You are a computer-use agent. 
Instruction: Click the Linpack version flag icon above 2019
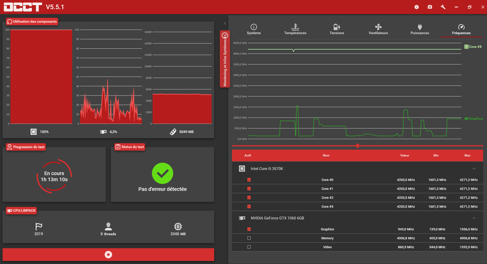[39, 226]
